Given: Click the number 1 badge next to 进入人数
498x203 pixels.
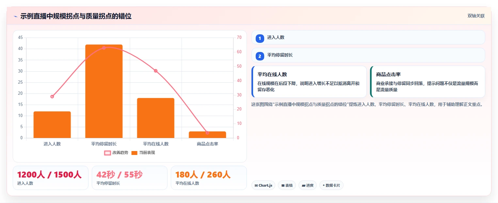Looking at the screenshot, I should tap(260, 38).
